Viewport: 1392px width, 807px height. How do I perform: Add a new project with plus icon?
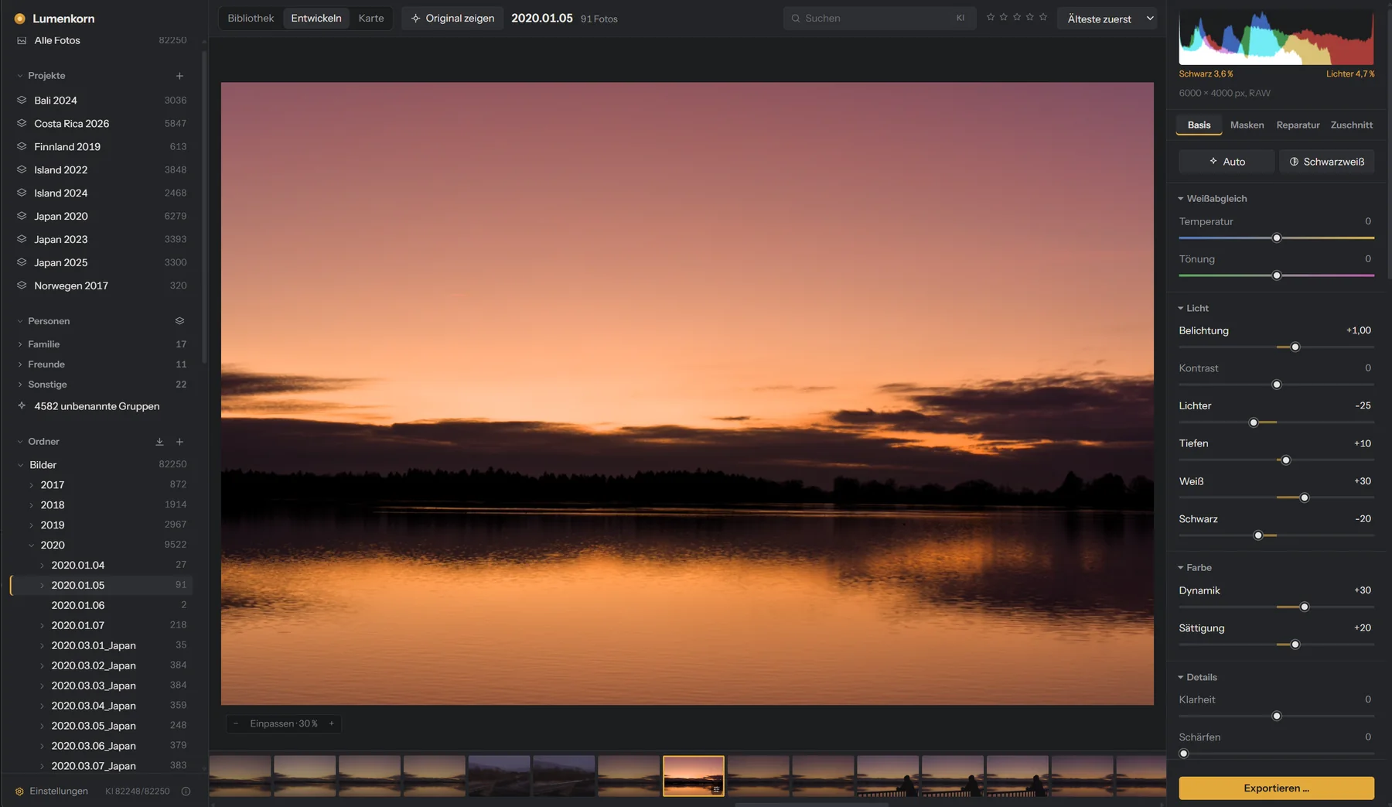pos(179,76)
